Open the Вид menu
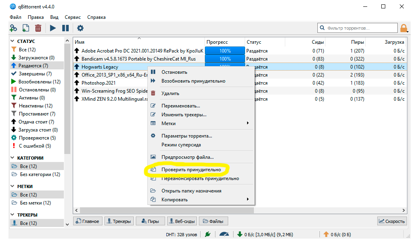The height and width of the screenshot is (241, 411). (x=54, y=17)
